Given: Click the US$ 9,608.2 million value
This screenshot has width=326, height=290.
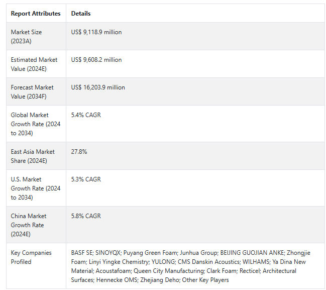Looking at the screenshot, I should tap(96, 60).
